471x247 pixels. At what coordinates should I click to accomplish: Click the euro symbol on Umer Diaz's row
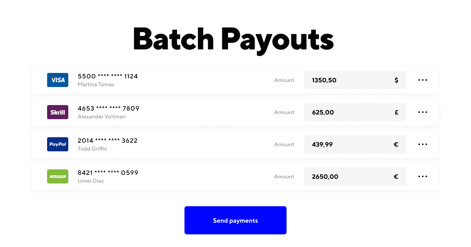click(396, 176)
